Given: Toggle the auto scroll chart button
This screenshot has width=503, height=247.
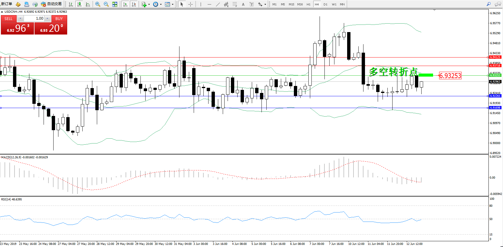Looking at the screenshot, I should point(125,4).
